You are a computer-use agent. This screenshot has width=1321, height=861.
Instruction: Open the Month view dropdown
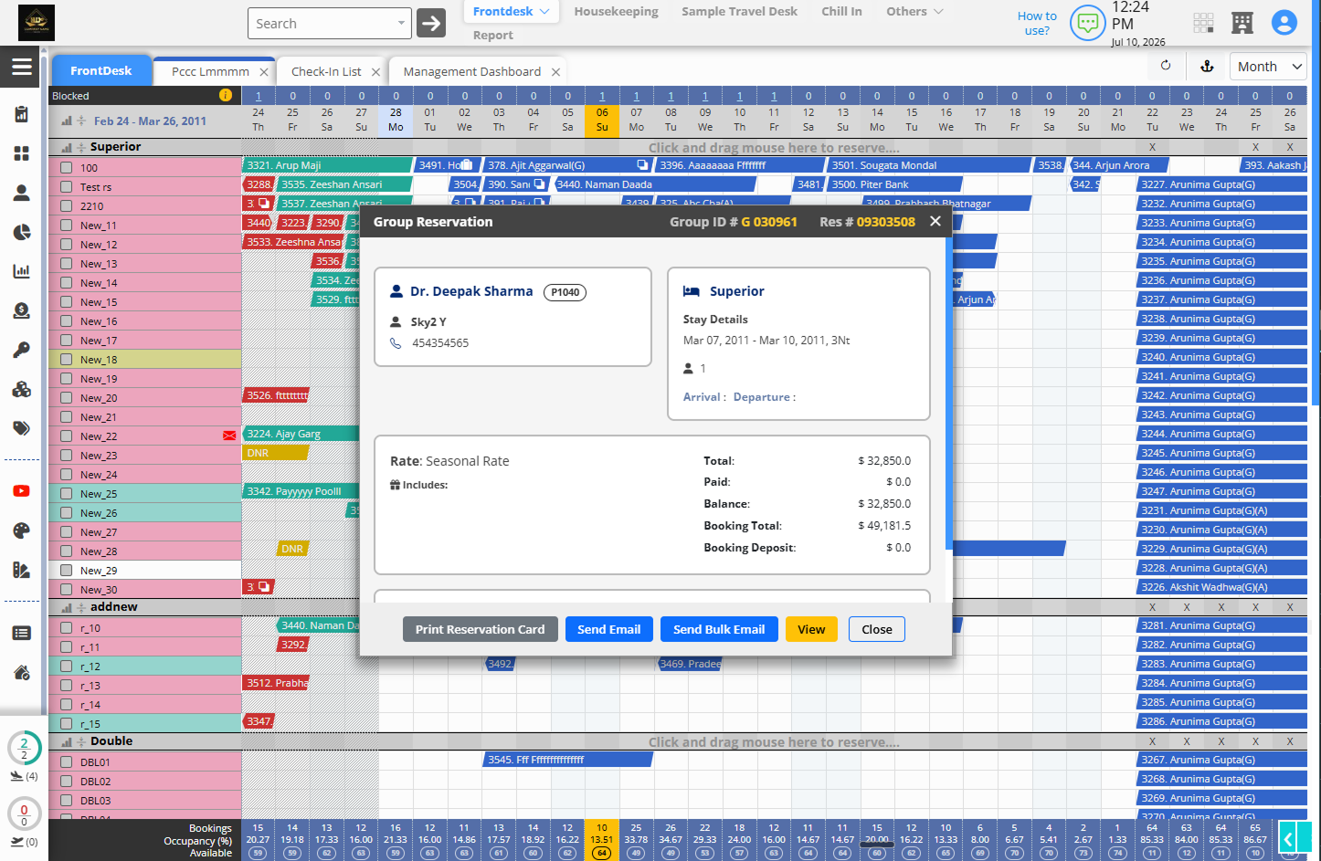(1268, 66)
